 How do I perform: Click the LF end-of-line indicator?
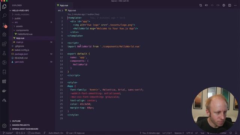196,133
